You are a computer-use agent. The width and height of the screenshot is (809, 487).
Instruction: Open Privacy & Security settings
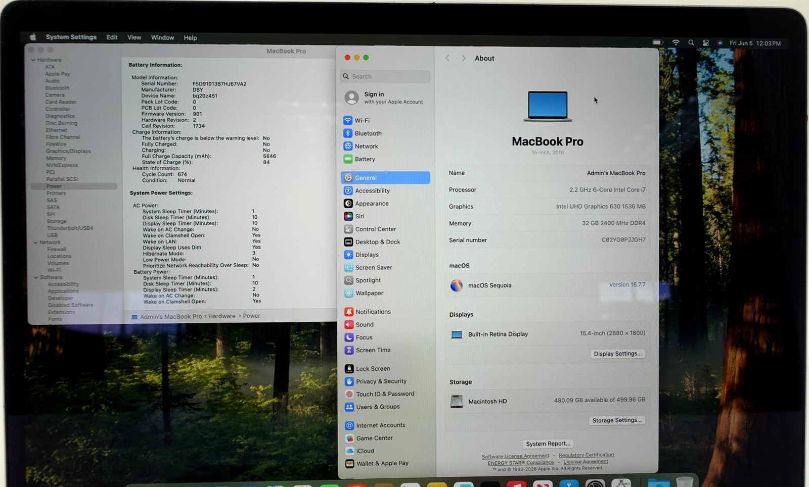(x=386, y=381)
